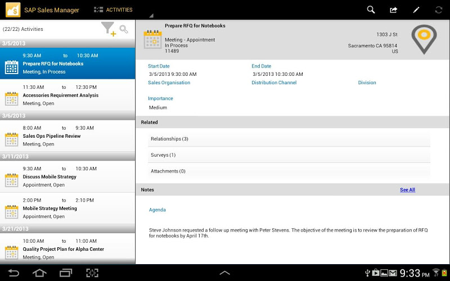This screenshot has width=450, height=281.
Task: Click calendar icon of Accessories Requirement Analysis
Action: [11, 99]
